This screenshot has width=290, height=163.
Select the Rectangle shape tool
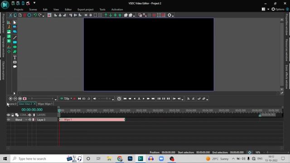tap(15, 42)
